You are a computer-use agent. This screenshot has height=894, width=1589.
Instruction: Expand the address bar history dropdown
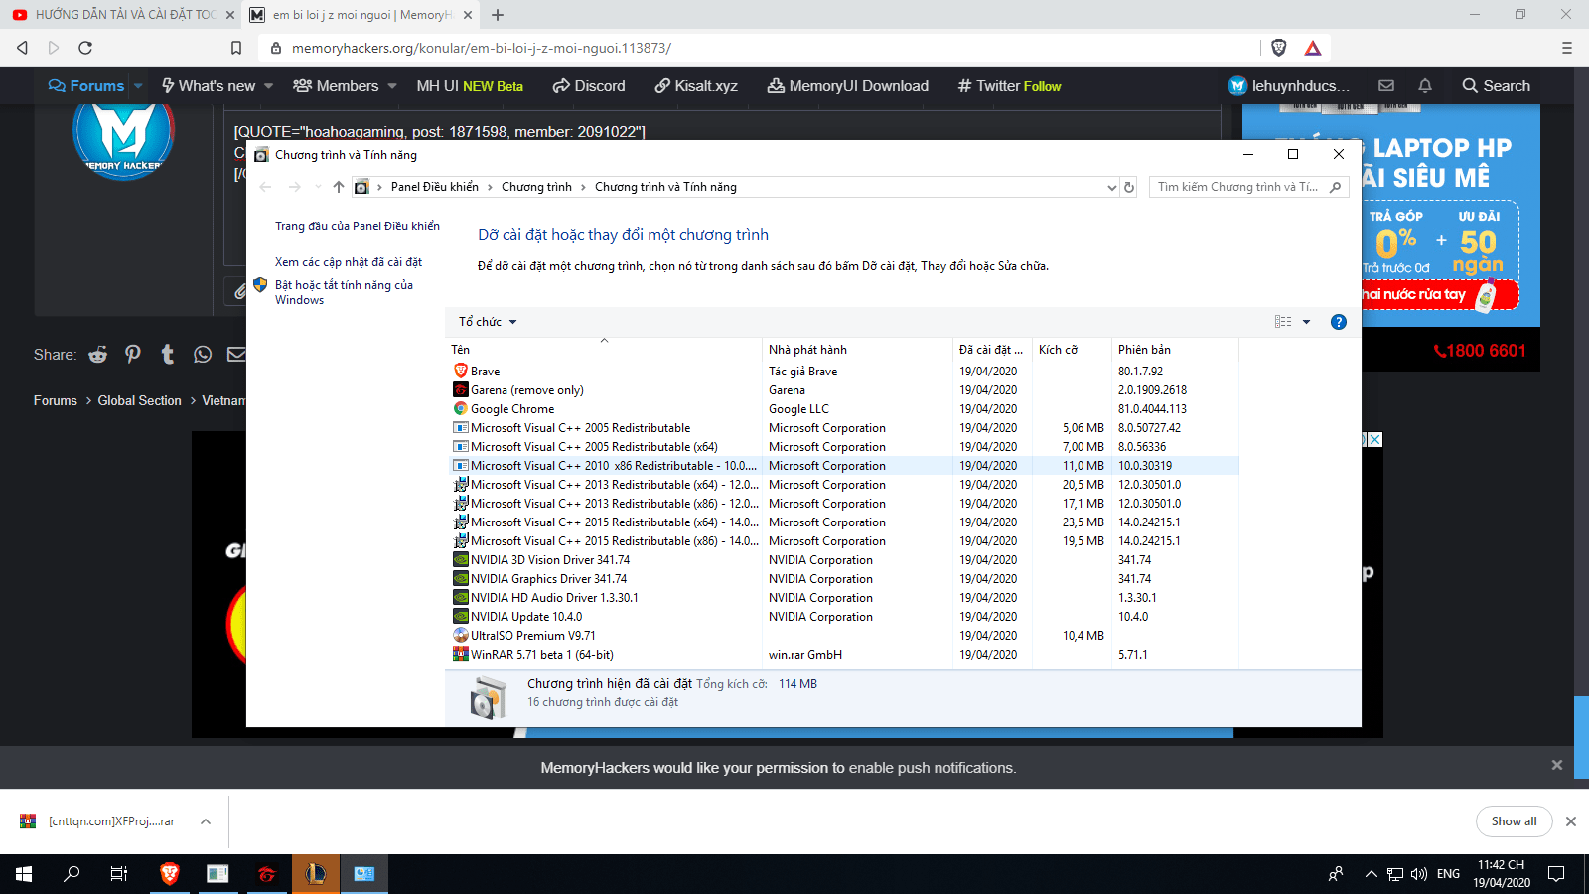tap(1111, 187)
